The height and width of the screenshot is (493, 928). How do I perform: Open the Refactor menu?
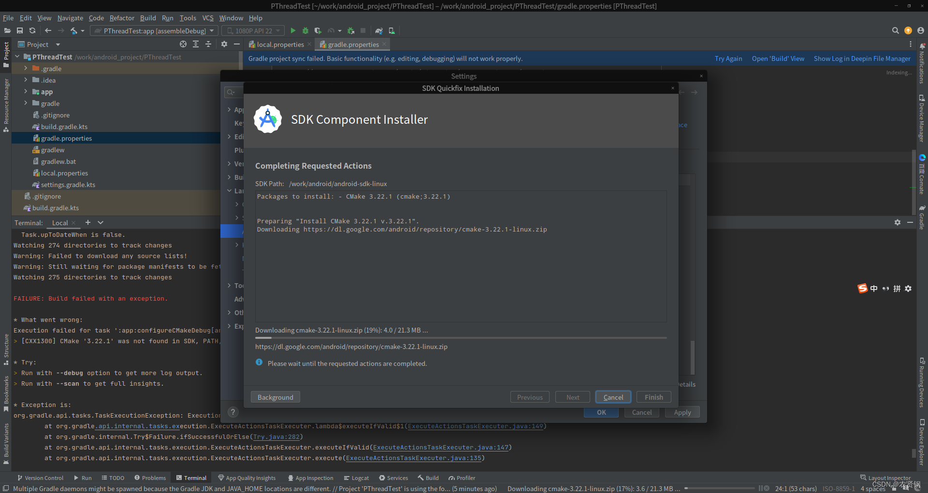(x=122, y=18)
